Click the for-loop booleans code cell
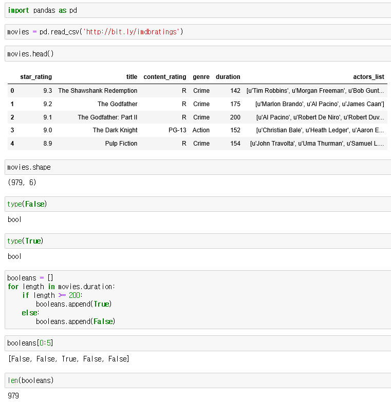This screenshot has width=391, height=403. 197,299
